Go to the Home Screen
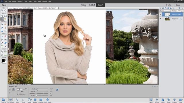The width and height of the screenshot is (184, 103). (x=48, y=100)
